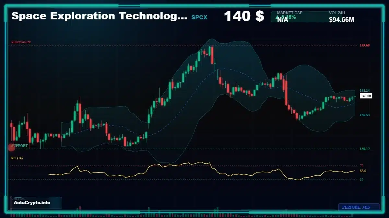The image size is (389, 218).
Task: Click the 140.00 current price tag
Action: tap(366, 96)
